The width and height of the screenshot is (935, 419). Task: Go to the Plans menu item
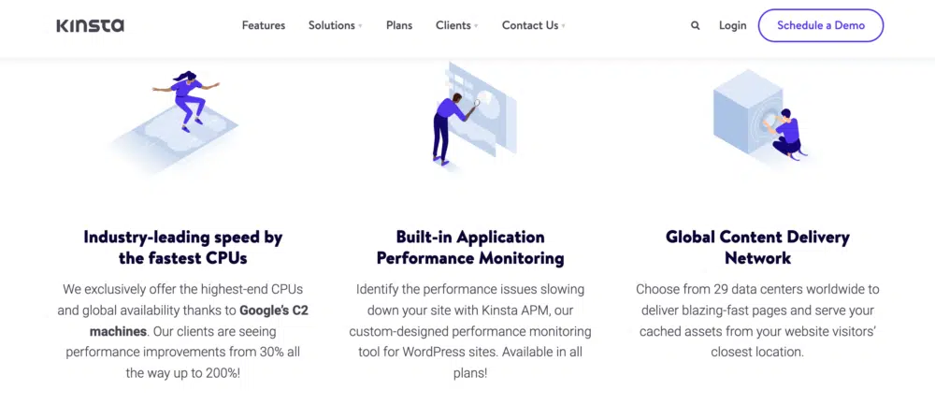pyautogui.click(x=399, y=25)
